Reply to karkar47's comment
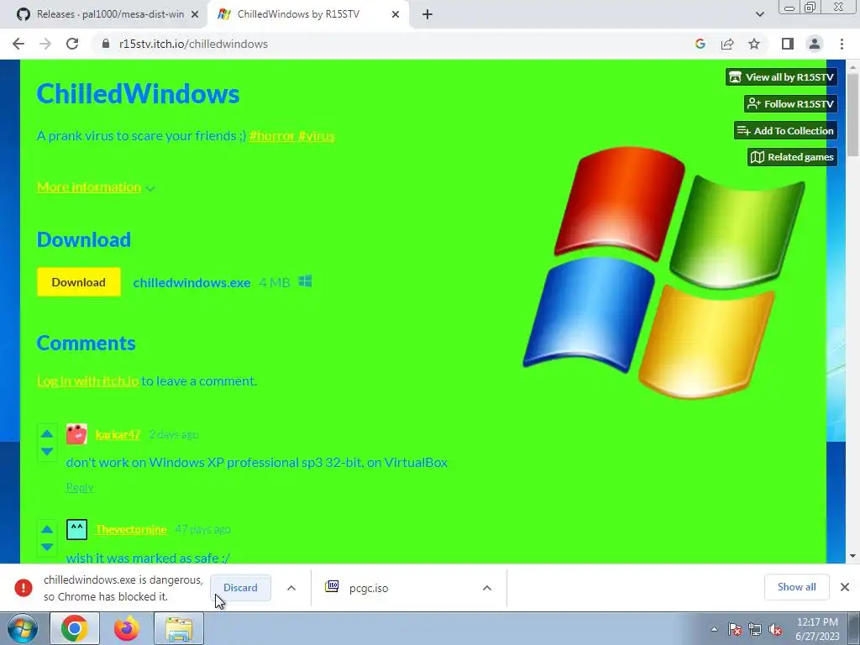This screenshot has width=860, height=645. click(80, 488)
